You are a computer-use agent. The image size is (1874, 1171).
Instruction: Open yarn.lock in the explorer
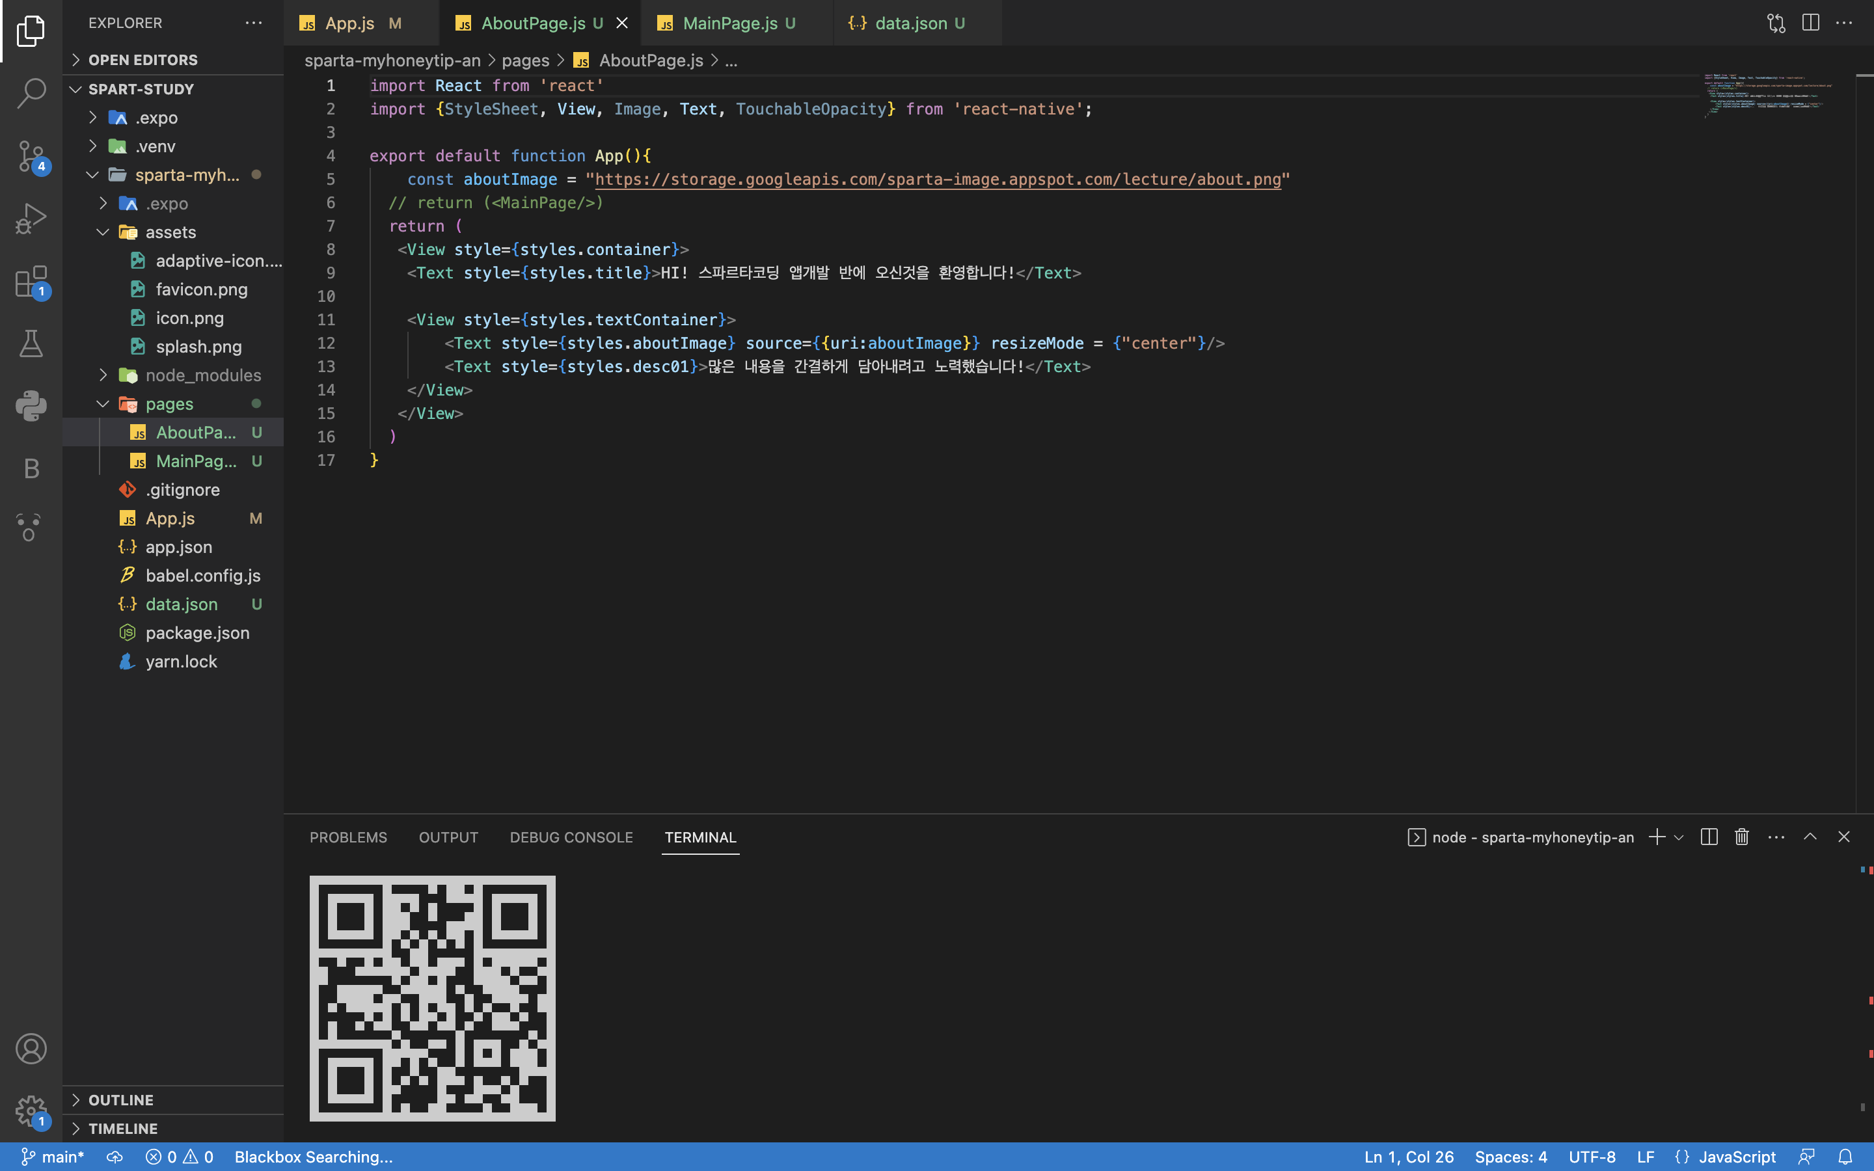(x=174, y=662)
